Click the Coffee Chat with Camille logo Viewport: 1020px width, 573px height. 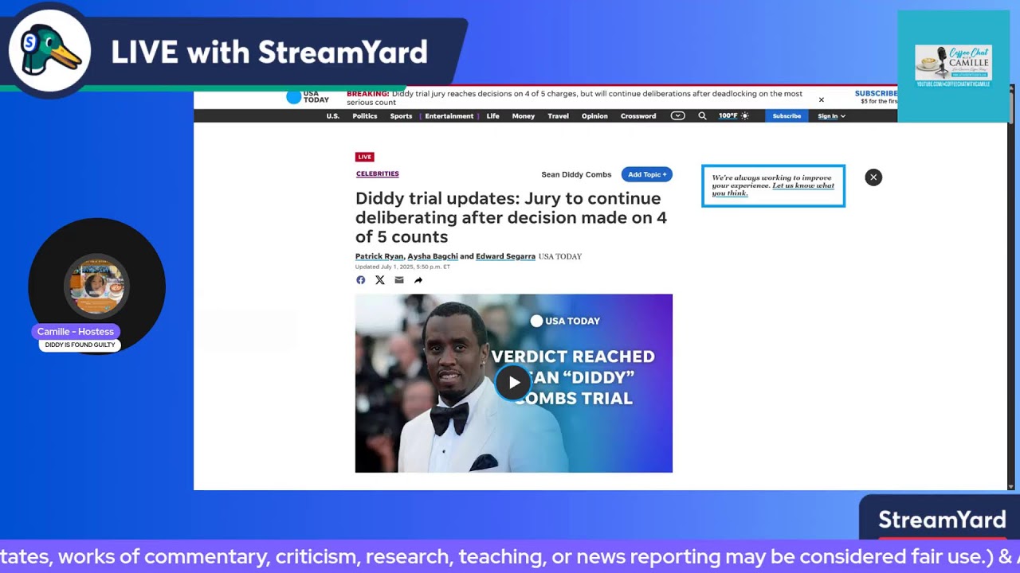click(x=953, y=66)
